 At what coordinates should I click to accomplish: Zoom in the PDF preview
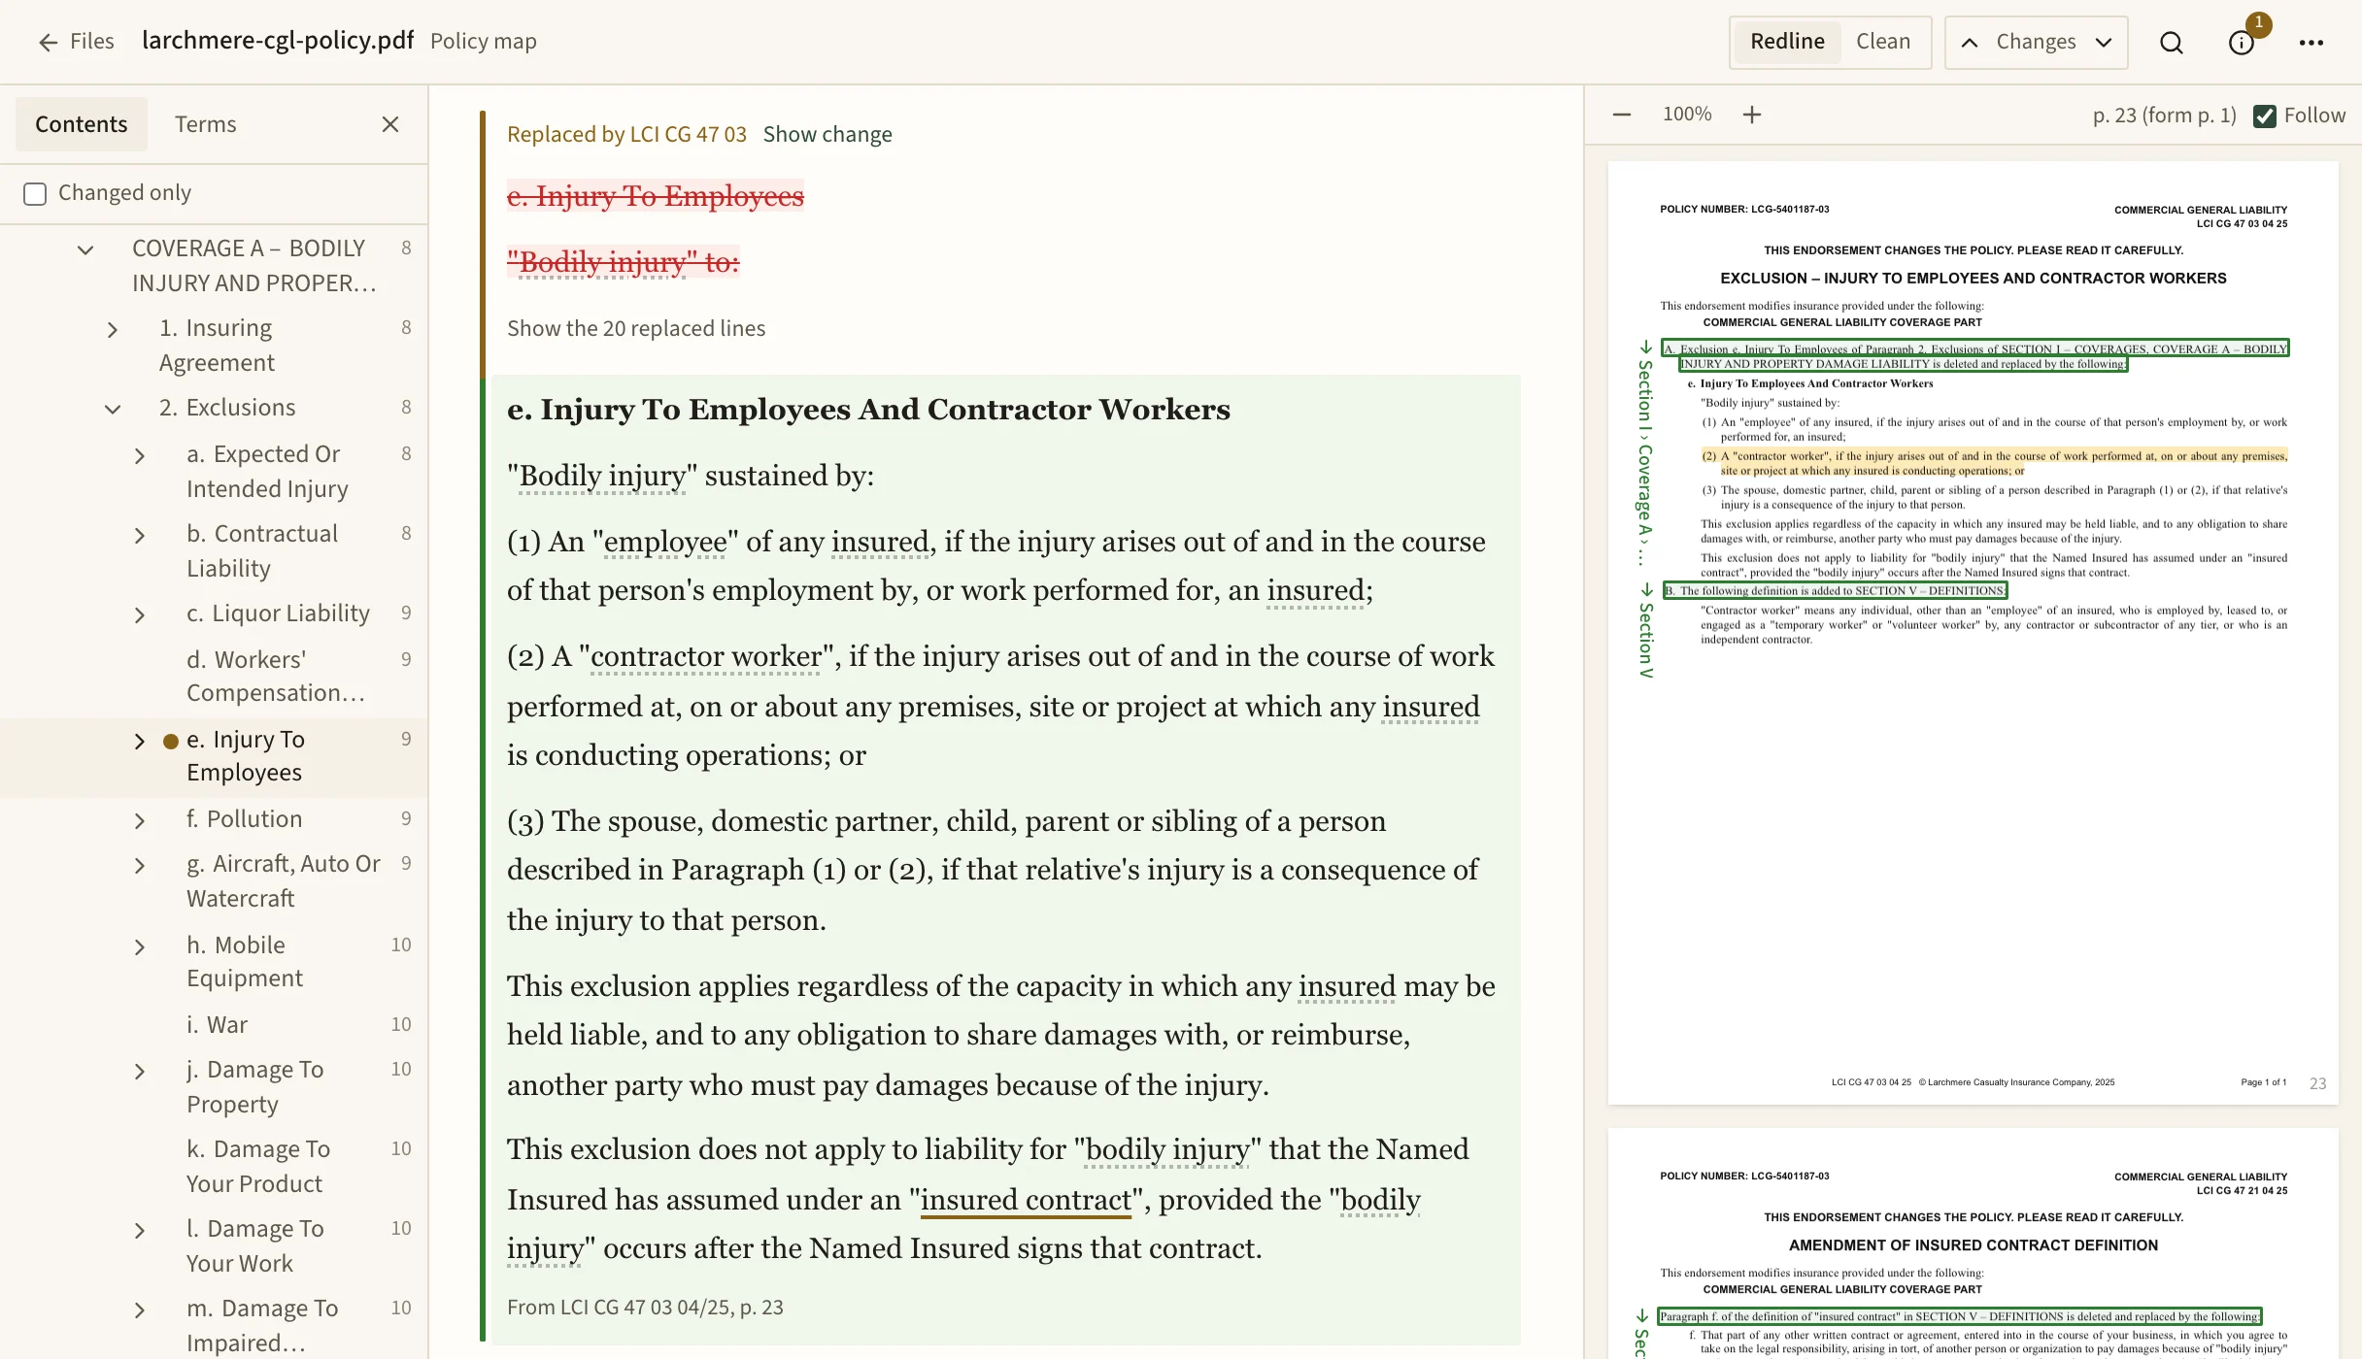coord(1752,115)
